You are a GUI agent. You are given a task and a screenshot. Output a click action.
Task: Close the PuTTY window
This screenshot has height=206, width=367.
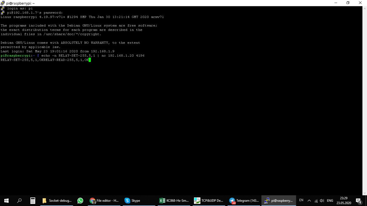point(360,3)
